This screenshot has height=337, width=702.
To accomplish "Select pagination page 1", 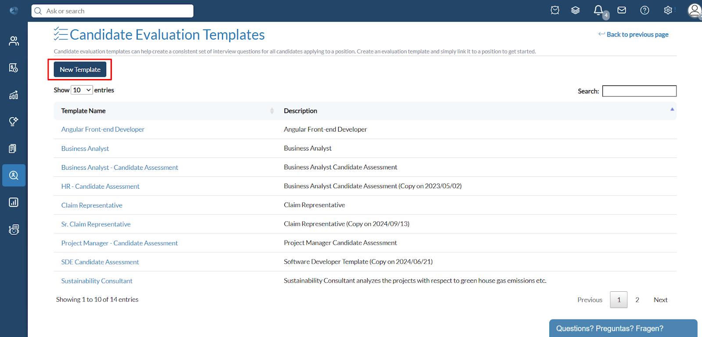I will coord(619,300).
